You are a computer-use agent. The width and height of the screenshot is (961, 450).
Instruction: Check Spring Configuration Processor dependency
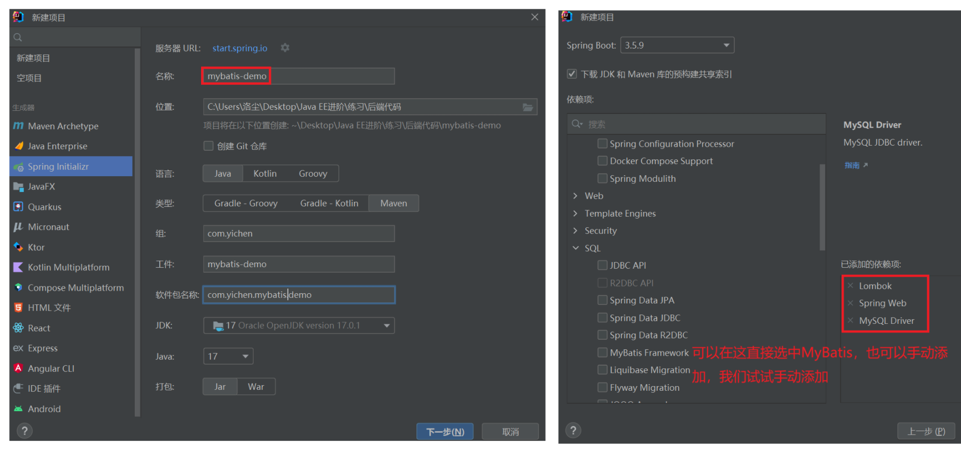tap(602, 144)
